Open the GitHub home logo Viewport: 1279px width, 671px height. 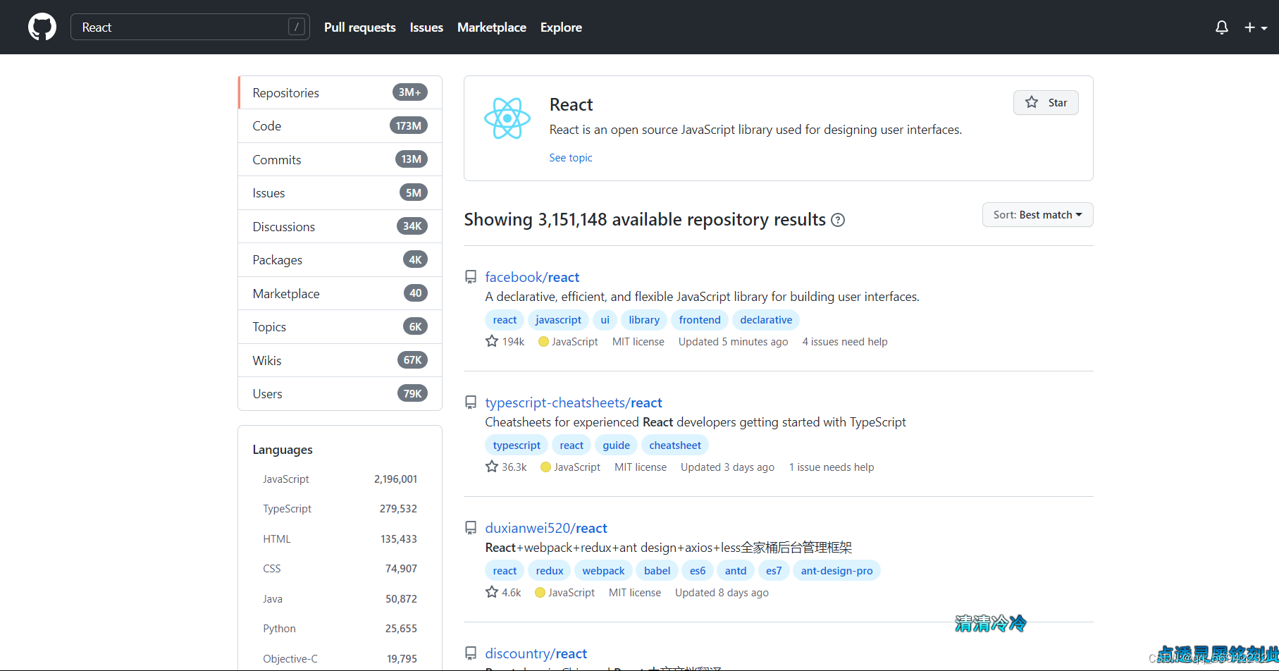[x=42, y=27]
